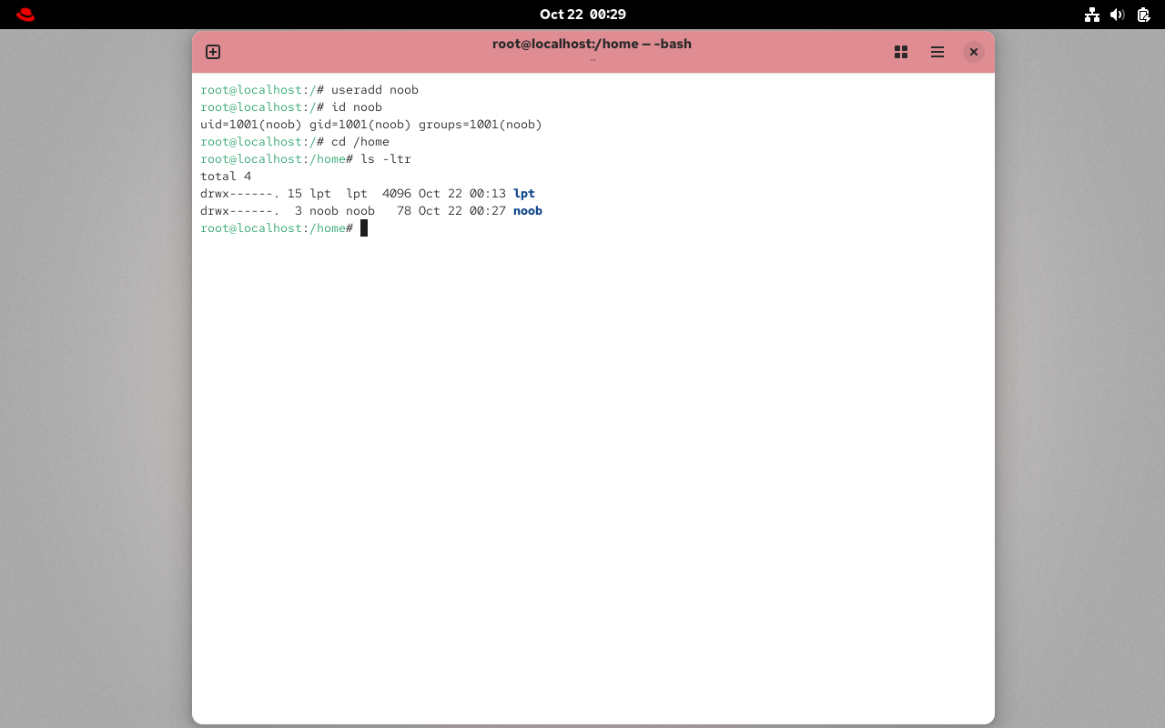
Task: Click the wired network icon
Action: click(x=1092, y=15)
